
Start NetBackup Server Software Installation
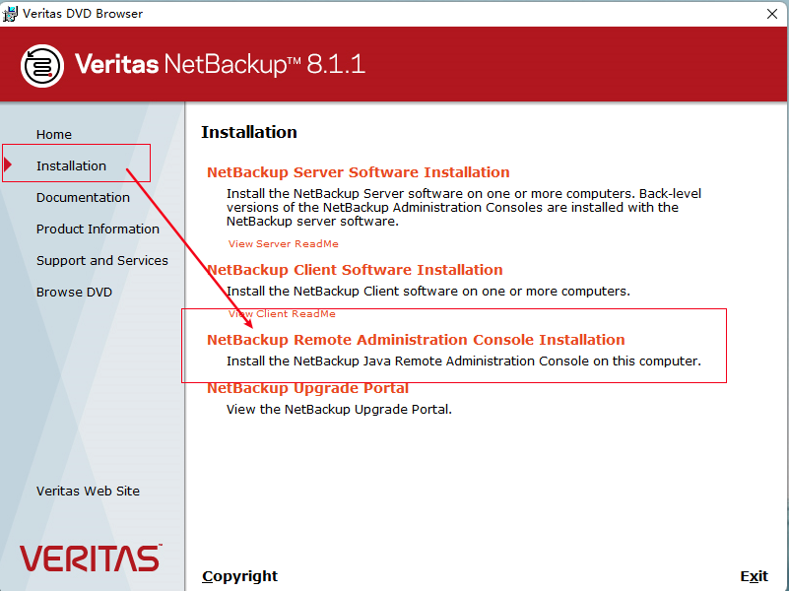coord(359,172)
